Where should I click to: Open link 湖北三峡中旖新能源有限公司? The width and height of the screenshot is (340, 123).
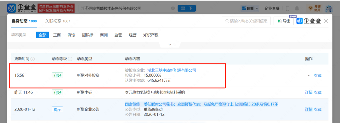(x=172, y=70)
